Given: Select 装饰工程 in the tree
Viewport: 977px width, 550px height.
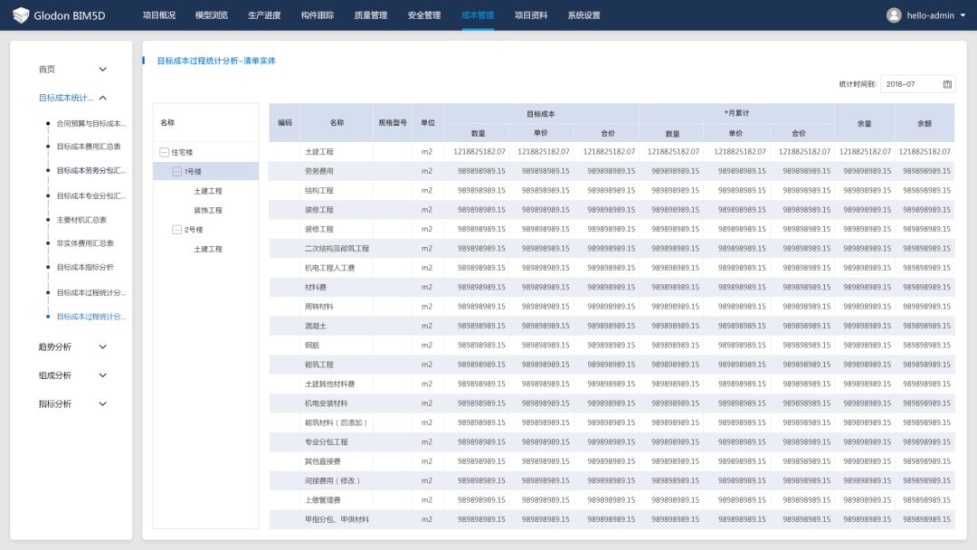Looking at the screenshot, I should [207, 211].
